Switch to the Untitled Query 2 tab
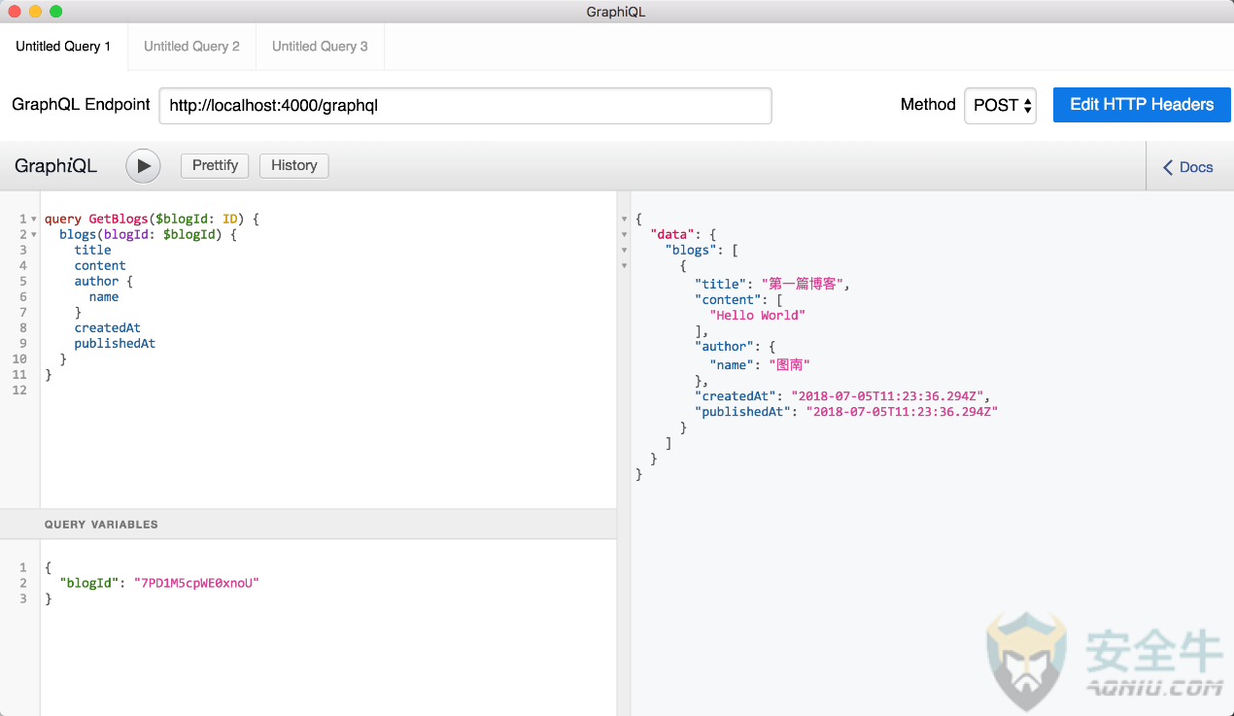Screen dimensions: 1234x716 coord(191,47)
